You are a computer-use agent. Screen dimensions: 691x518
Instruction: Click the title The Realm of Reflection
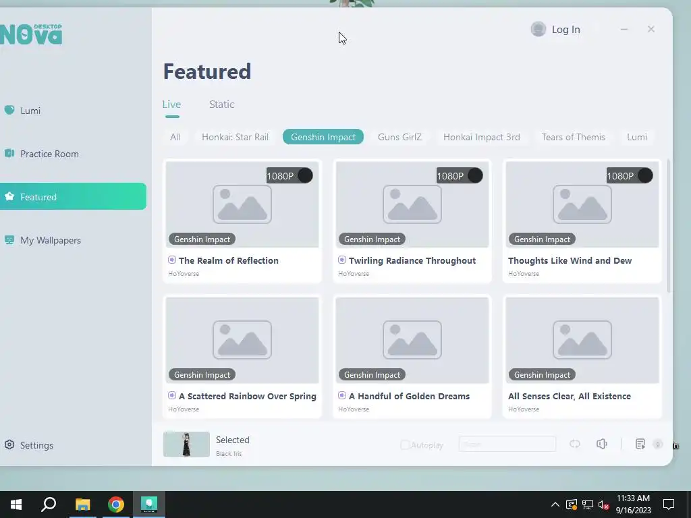pos(229,260)
